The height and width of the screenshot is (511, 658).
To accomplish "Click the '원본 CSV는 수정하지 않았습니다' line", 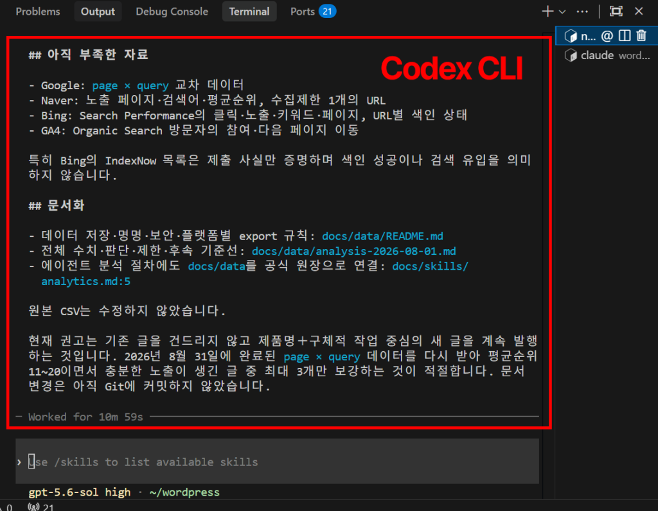I will tap(127, 311).
